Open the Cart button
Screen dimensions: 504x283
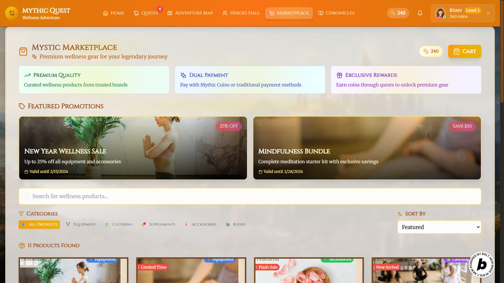click(x=464, y=51)
